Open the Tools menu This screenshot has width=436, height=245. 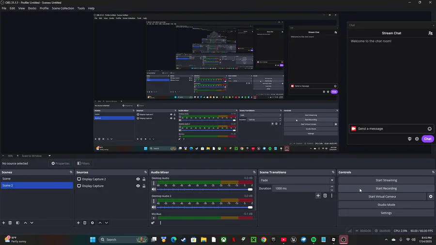[x=81, y=8]
